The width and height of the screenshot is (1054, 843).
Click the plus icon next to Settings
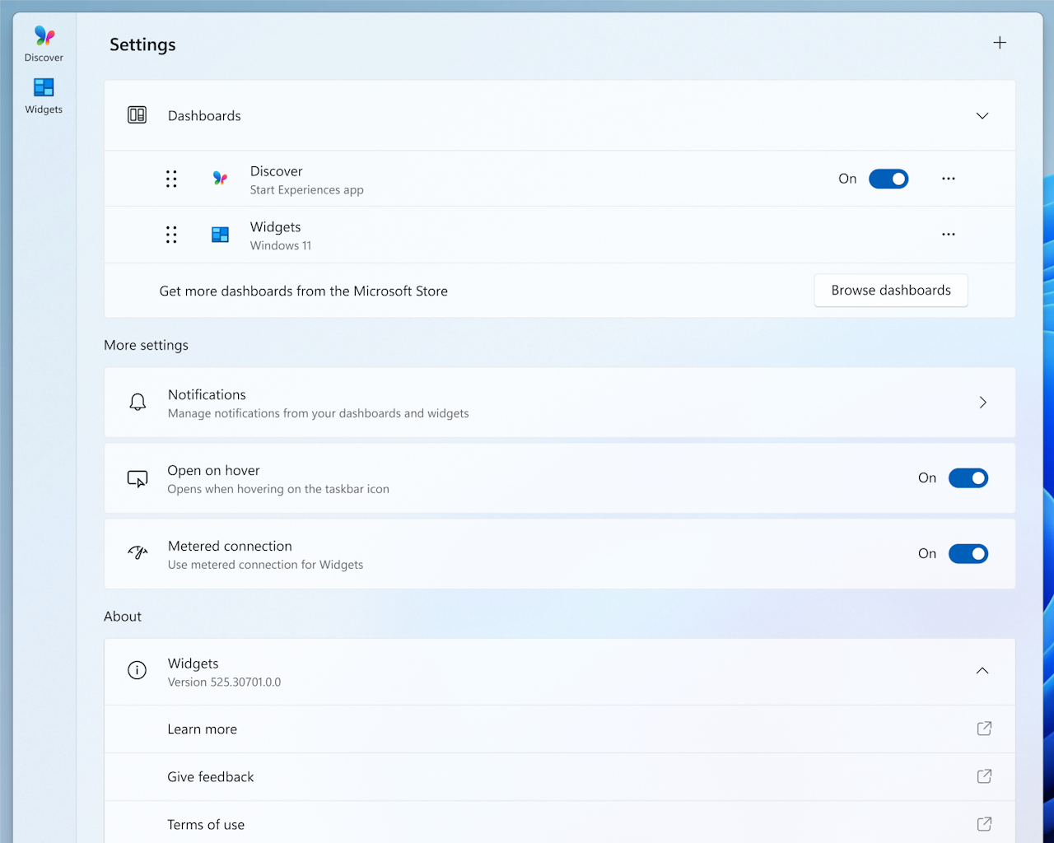click(1000, 43)
